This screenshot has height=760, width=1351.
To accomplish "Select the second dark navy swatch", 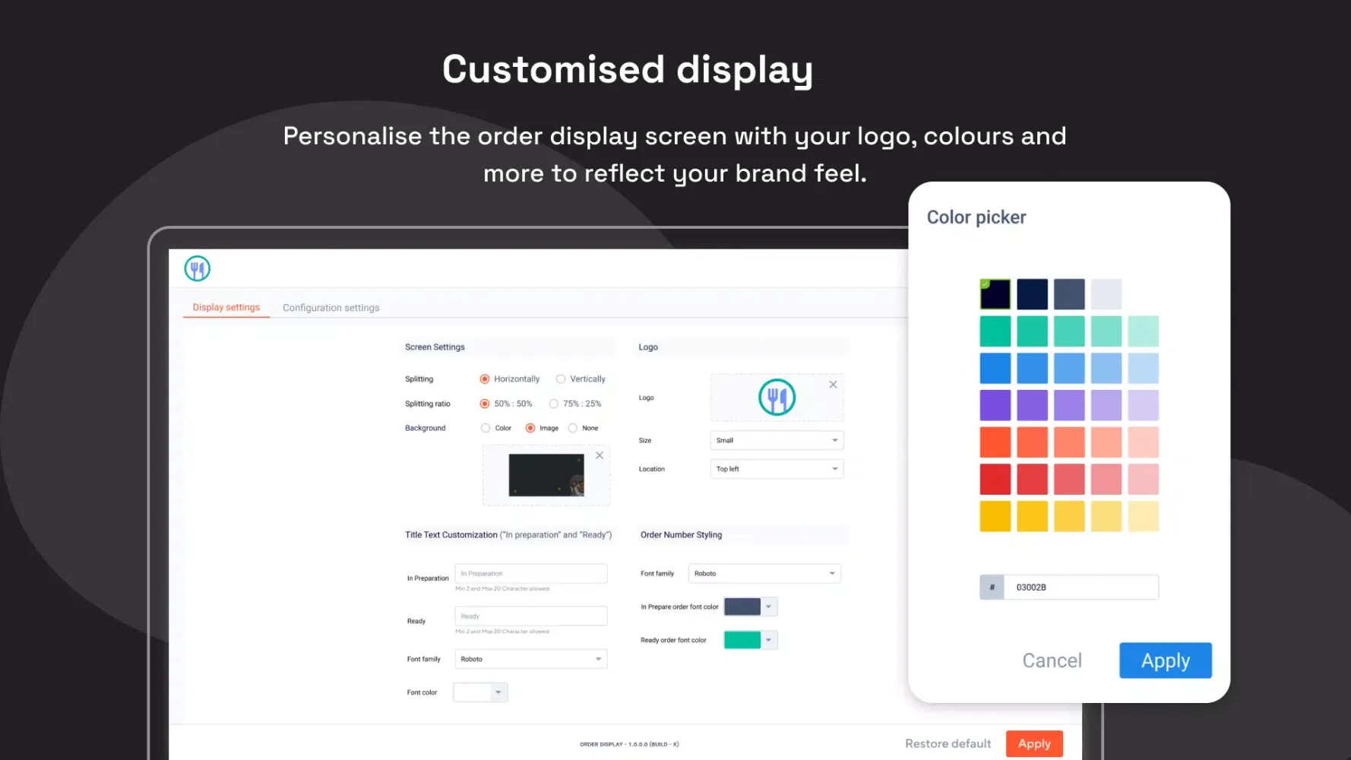I will (x=1033, y=294).
